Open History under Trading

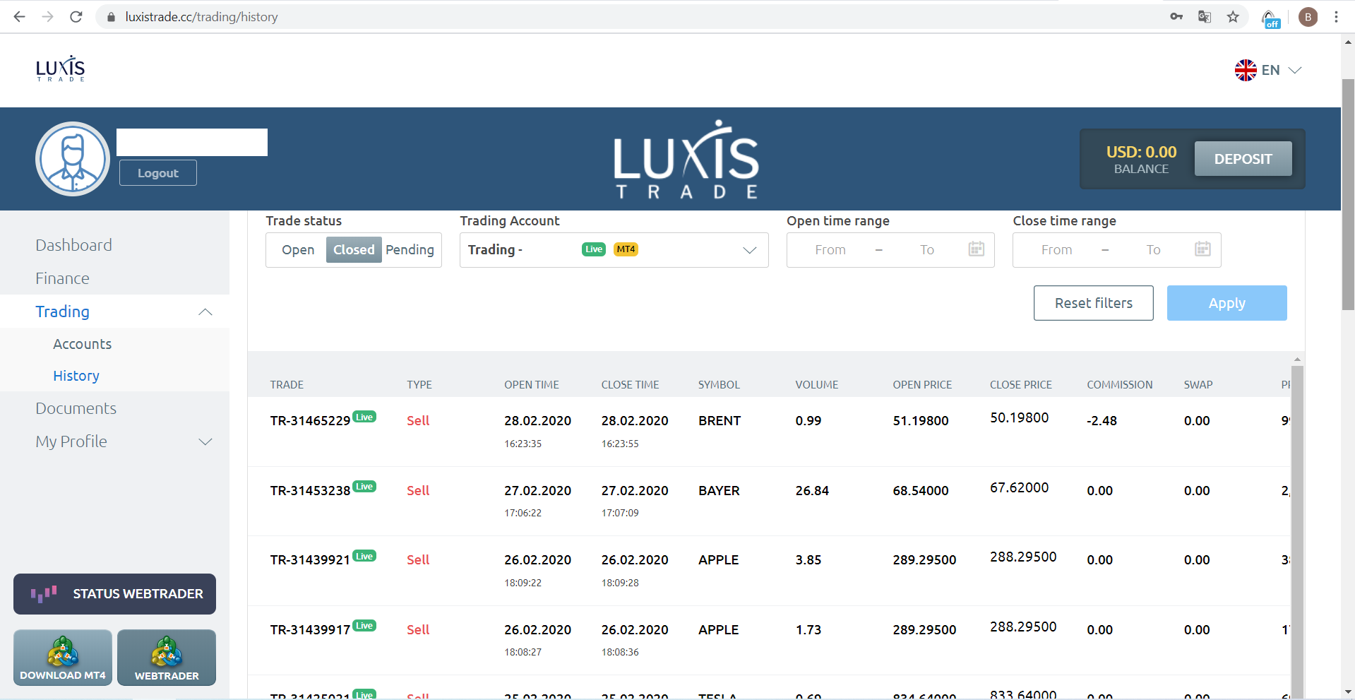[76, 376]
